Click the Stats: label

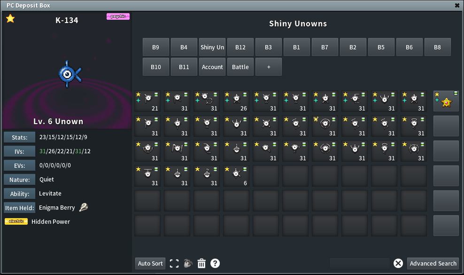[x=20, y=137]
